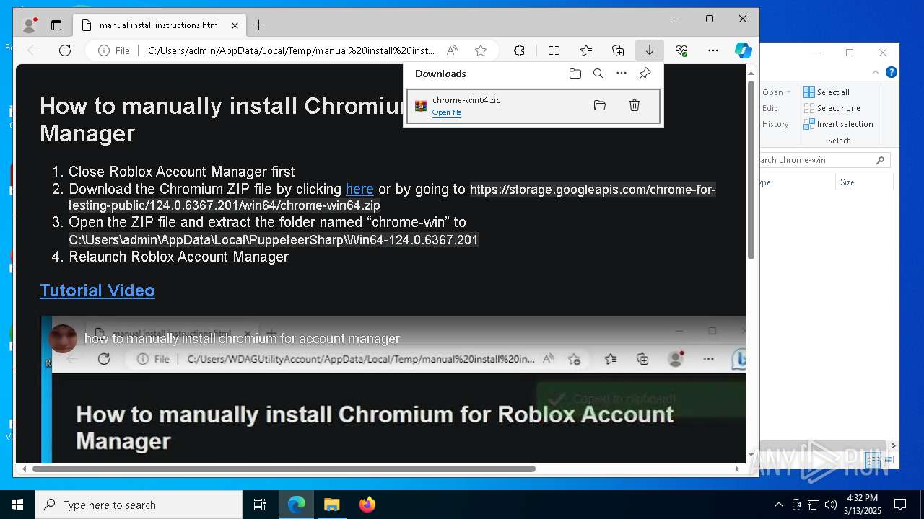924x519 pixels.
Task: Refresh the current page
Action: click(x=65, y=50)
